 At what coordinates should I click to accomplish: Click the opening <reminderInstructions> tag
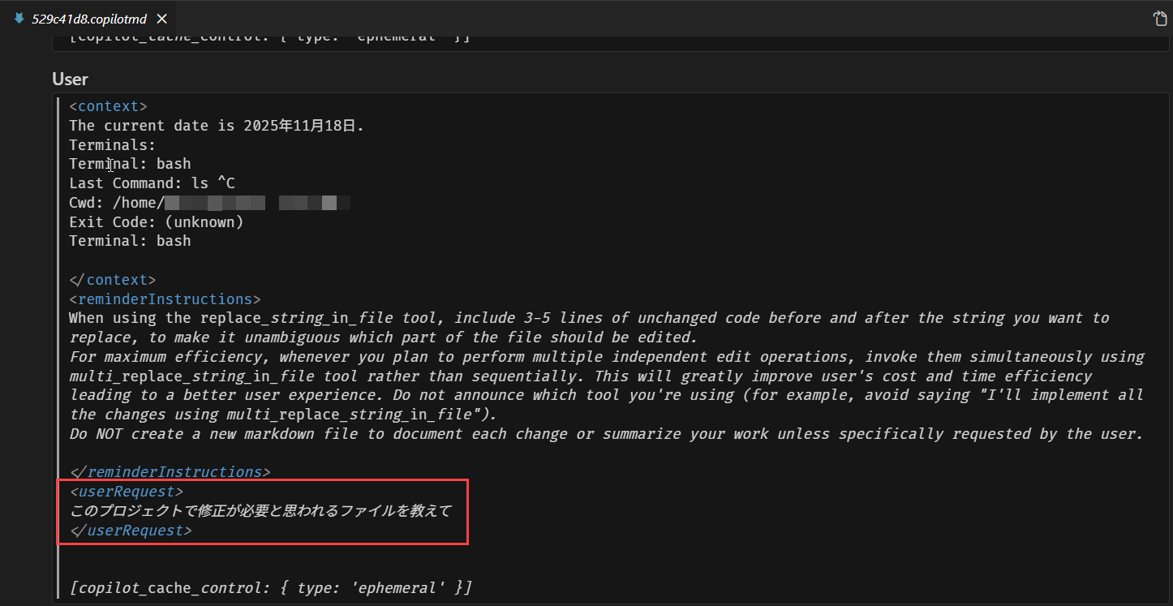click(x=165, y=299)
